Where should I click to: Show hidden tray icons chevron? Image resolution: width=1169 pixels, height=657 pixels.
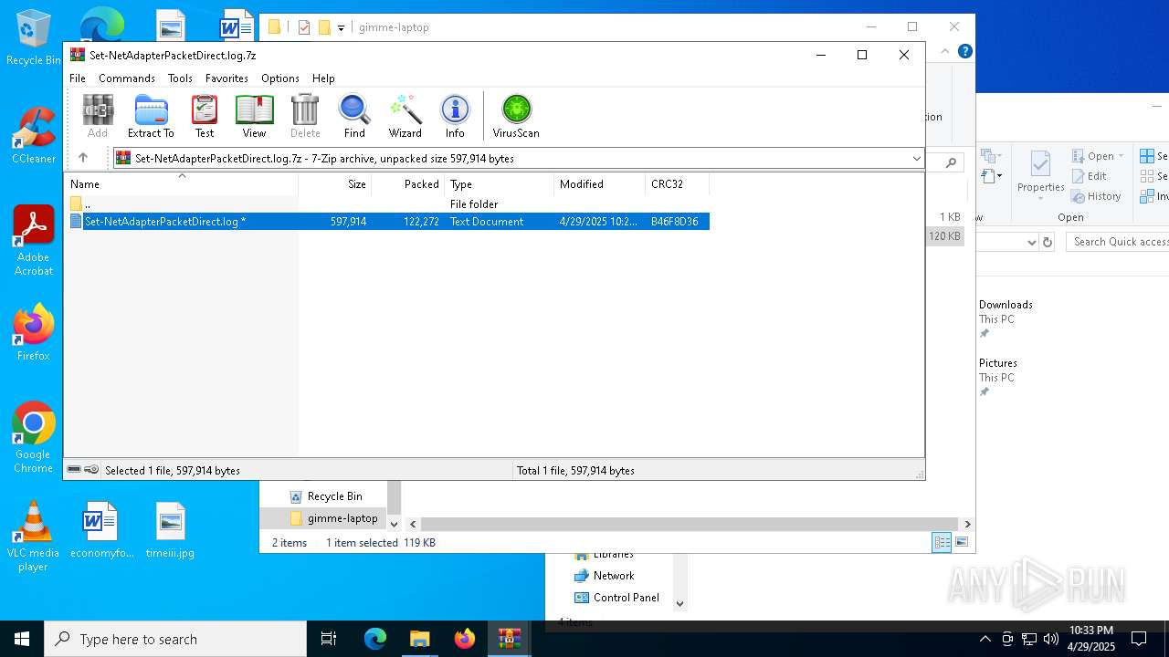click(985, 639)
